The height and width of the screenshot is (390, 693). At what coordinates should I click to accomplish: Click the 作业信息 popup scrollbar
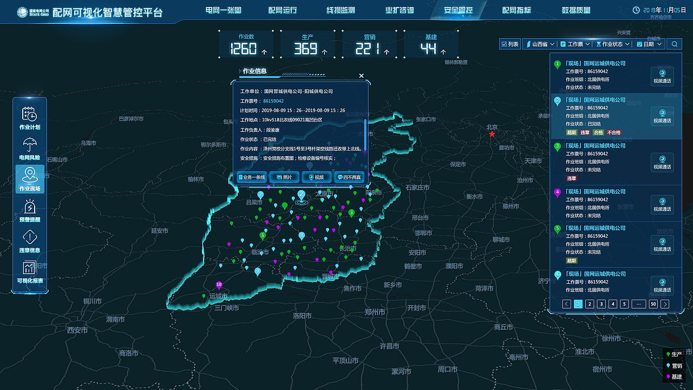[x=366, y=135]
